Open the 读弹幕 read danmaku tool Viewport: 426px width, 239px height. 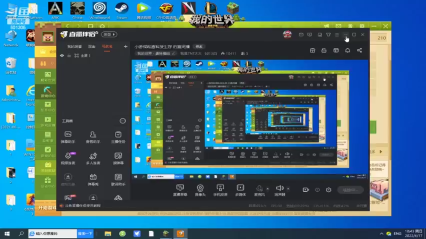click(118, 158)
